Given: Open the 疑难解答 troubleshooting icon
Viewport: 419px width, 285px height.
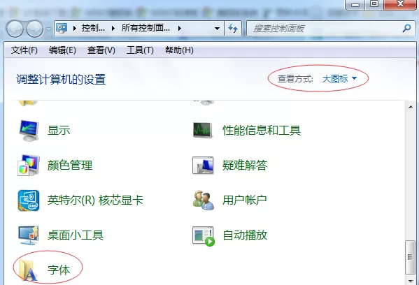Looking at the screenshot, I should click(x=203, y=165).
